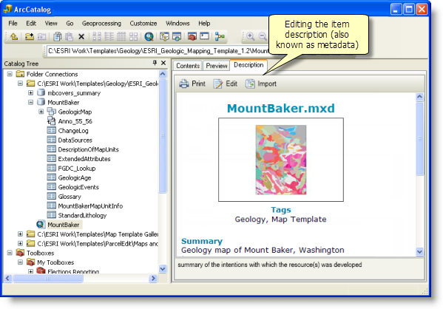Expand the GeologicMap feature dataset

pos(41,112)
